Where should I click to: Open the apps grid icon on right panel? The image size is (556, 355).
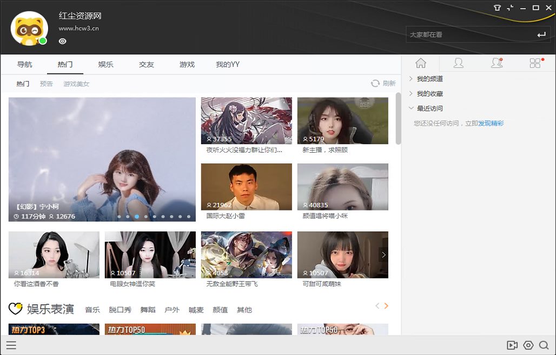click(x=535, y=63)
